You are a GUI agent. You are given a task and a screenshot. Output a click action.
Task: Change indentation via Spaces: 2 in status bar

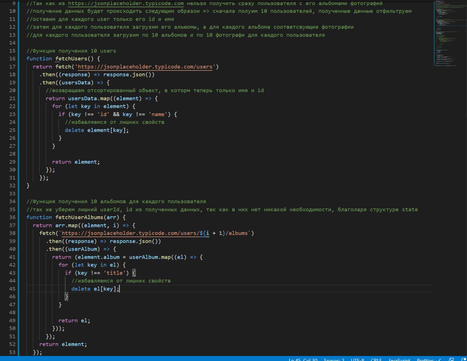pyautogui.click(x=334, y=360)
